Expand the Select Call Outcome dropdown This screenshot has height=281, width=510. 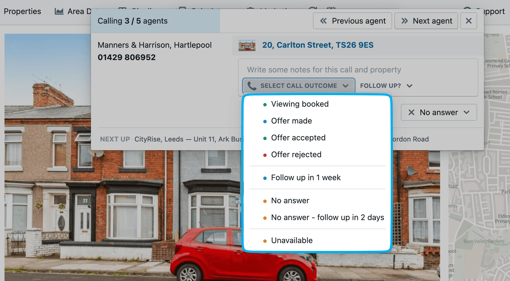click(x=299, y=86)
